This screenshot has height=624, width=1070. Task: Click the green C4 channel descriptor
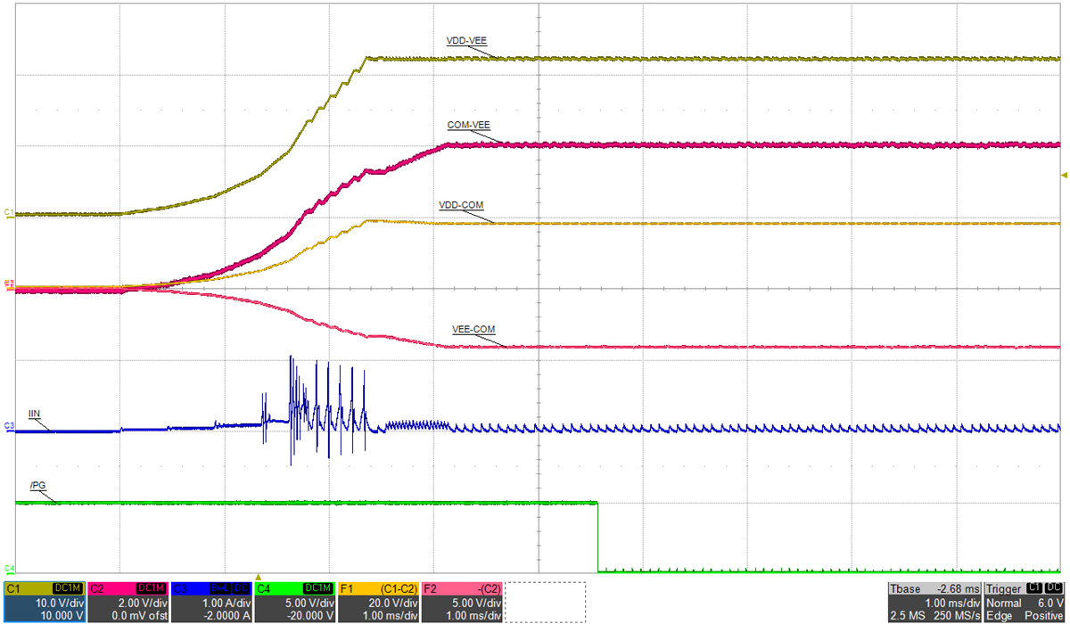(x=295, y=602)
